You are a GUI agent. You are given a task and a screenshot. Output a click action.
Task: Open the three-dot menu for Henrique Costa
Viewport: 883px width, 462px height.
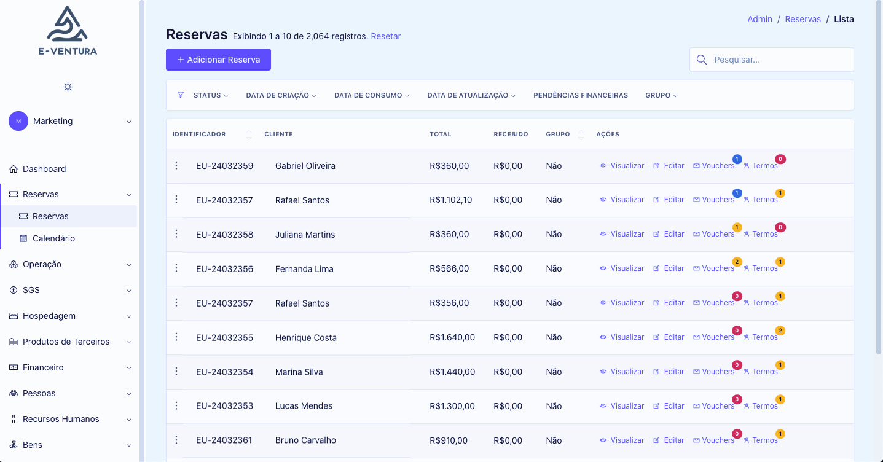point(176,337)
